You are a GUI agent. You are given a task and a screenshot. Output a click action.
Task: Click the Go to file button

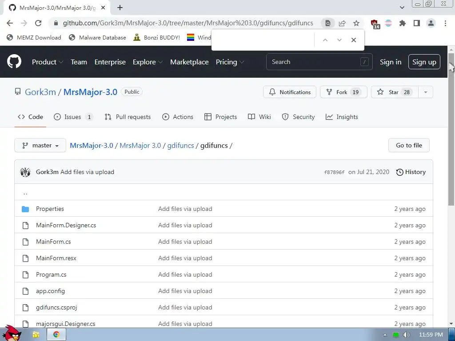pos(409,145)
